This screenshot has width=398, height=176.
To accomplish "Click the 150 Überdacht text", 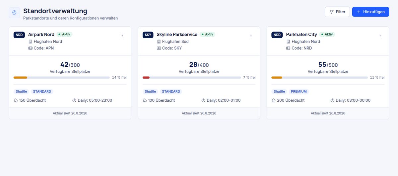I will pos(33,100).
